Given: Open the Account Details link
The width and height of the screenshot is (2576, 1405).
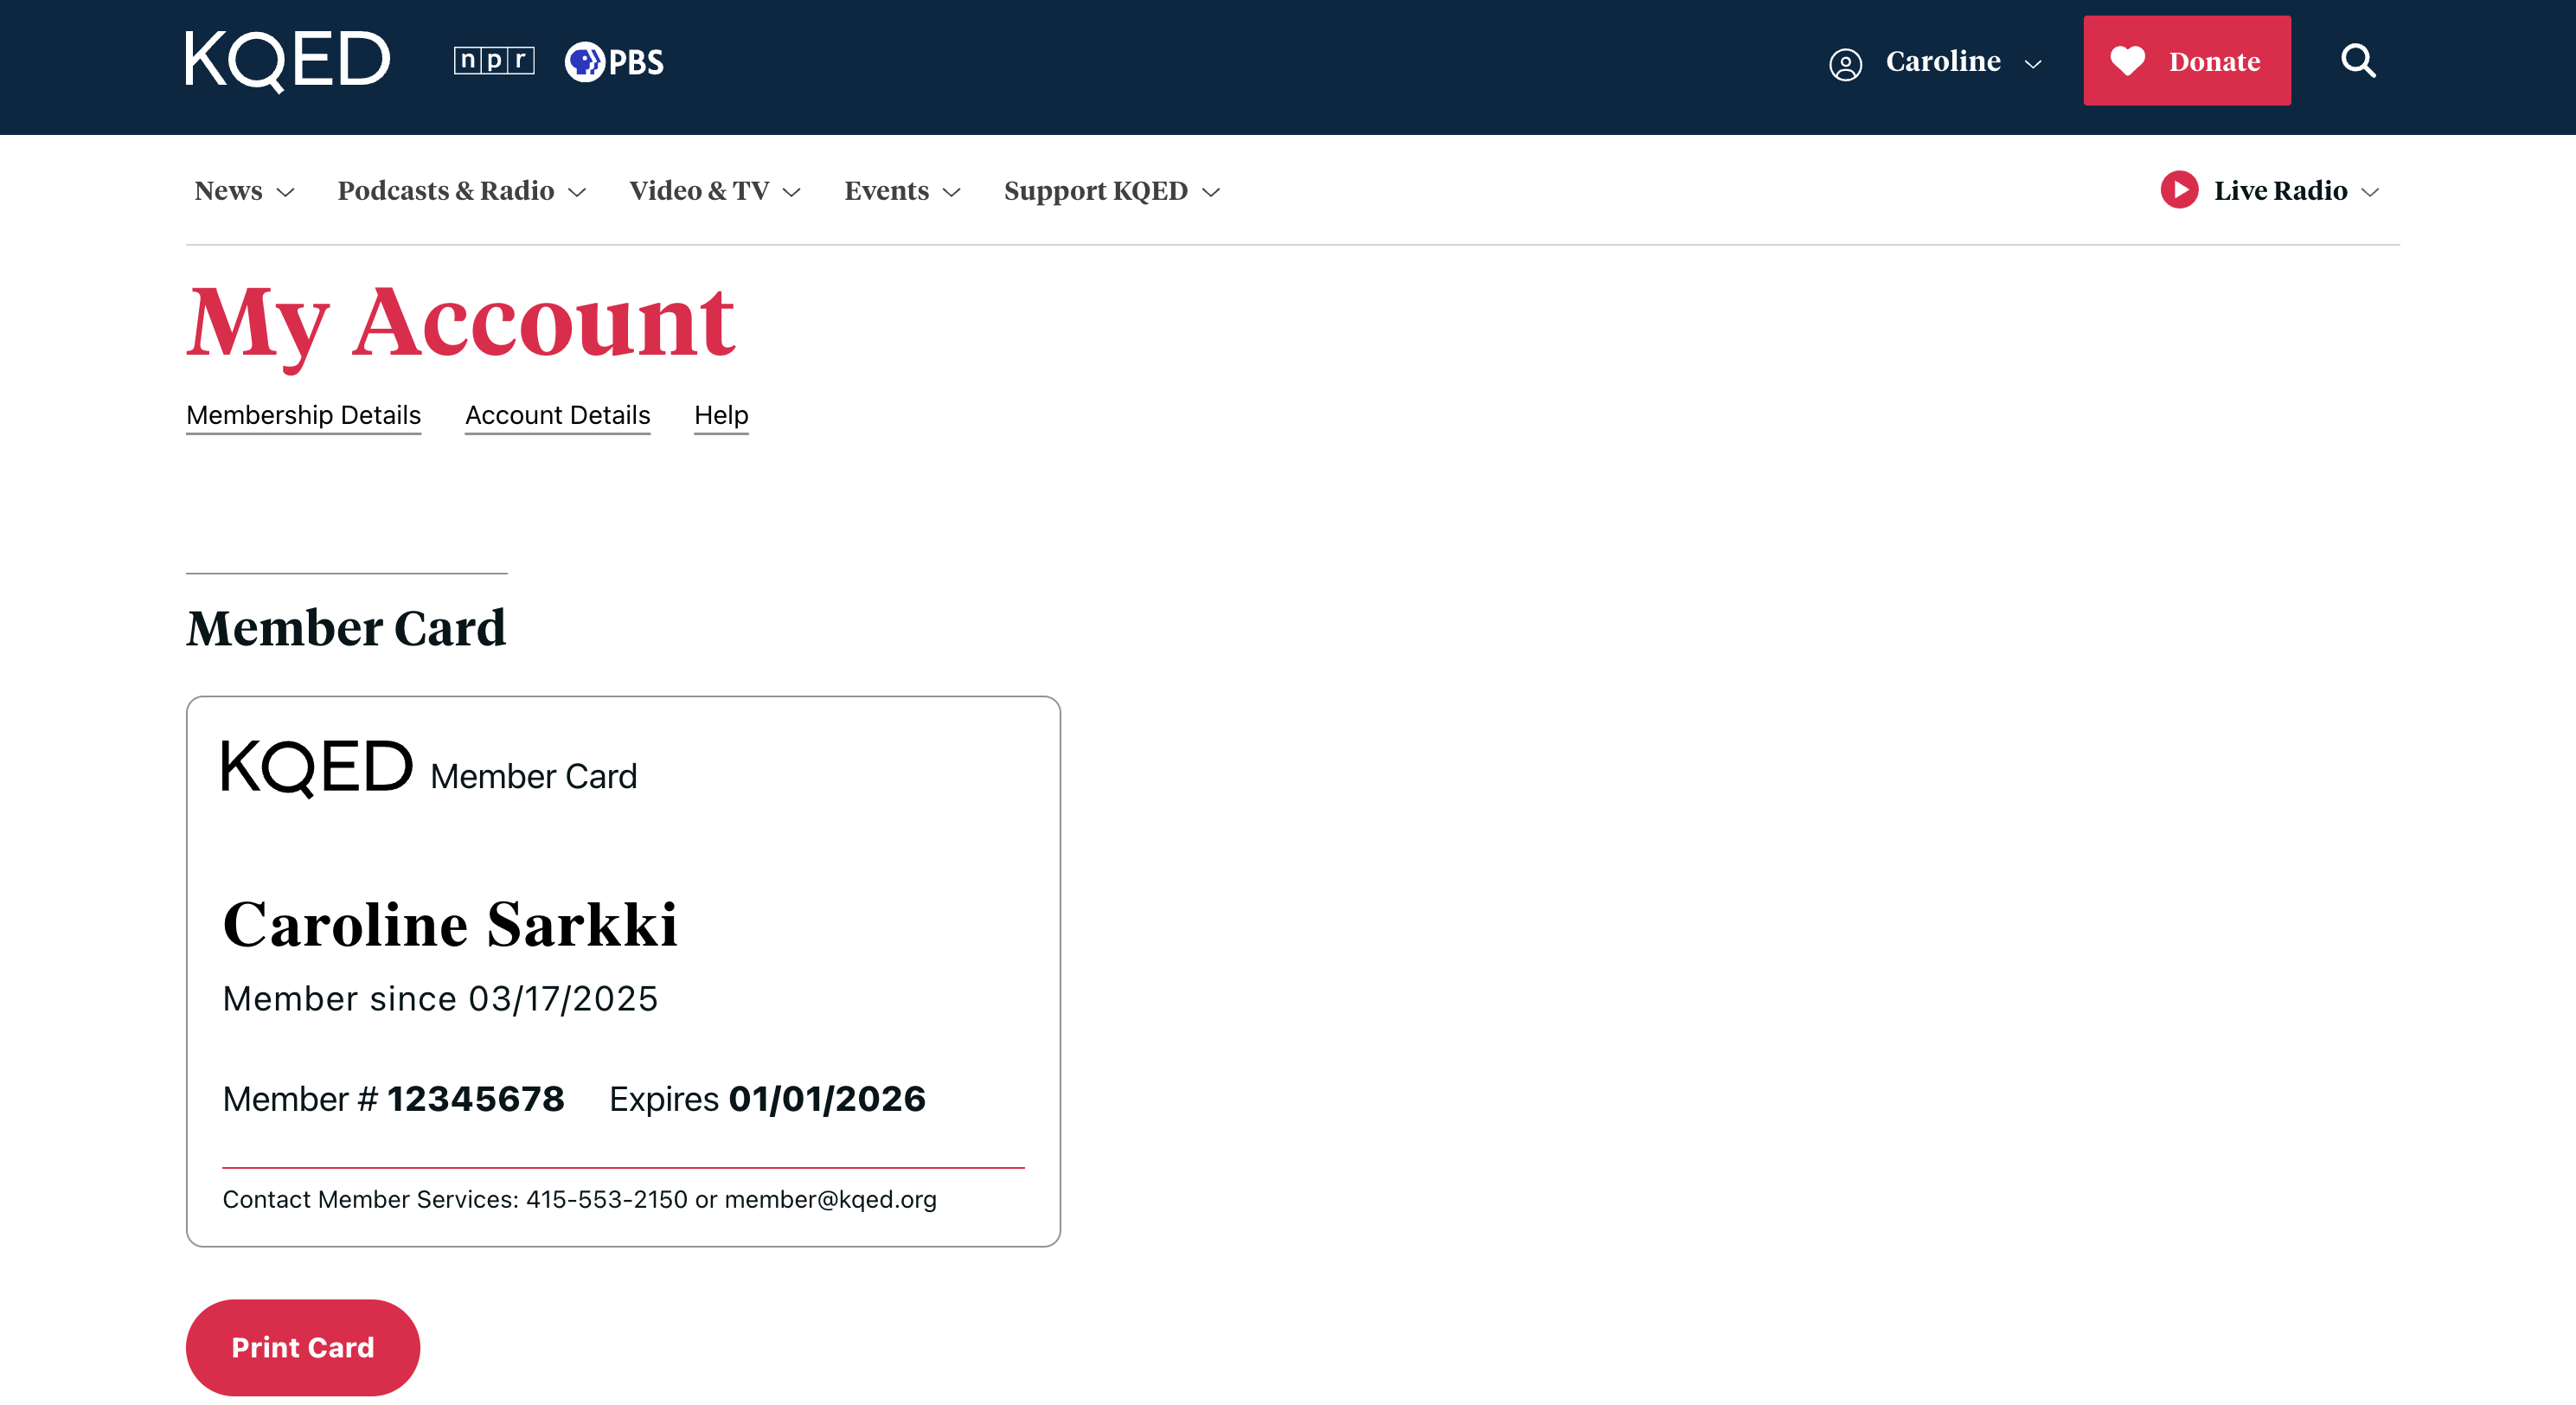Looking at the screenshot, I should [x=557, y=415].
